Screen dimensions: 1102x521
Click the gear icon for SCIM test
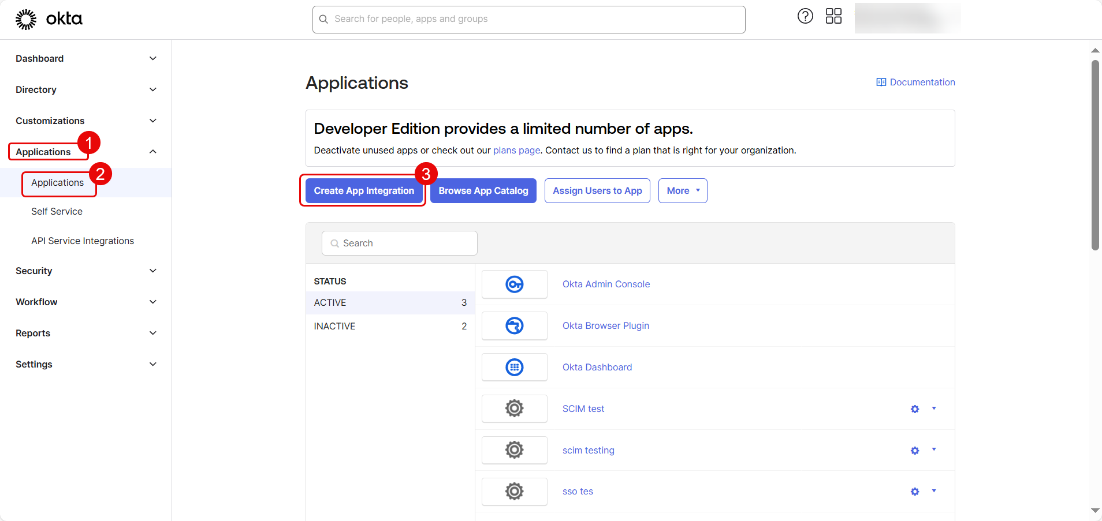pyautogui.click(x=915, y=409)
